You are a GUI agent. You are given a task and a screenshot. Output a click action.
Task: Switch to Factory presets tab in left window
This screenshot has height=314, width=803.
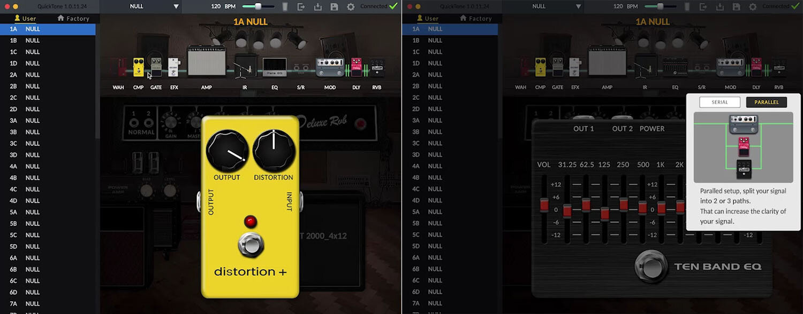pyautogui.click(x=73, y=18)
